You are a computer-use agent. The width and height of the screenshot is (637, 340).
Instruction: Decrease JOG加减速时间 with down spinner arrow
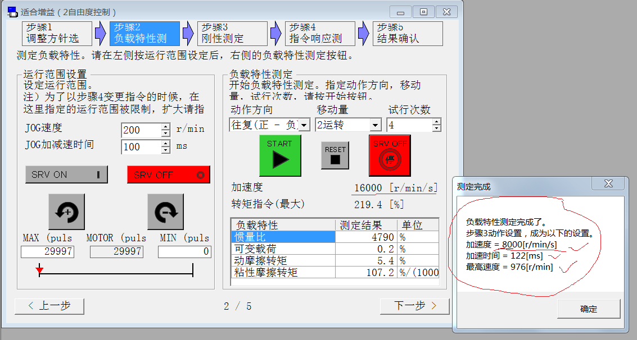tap(165, 150)
